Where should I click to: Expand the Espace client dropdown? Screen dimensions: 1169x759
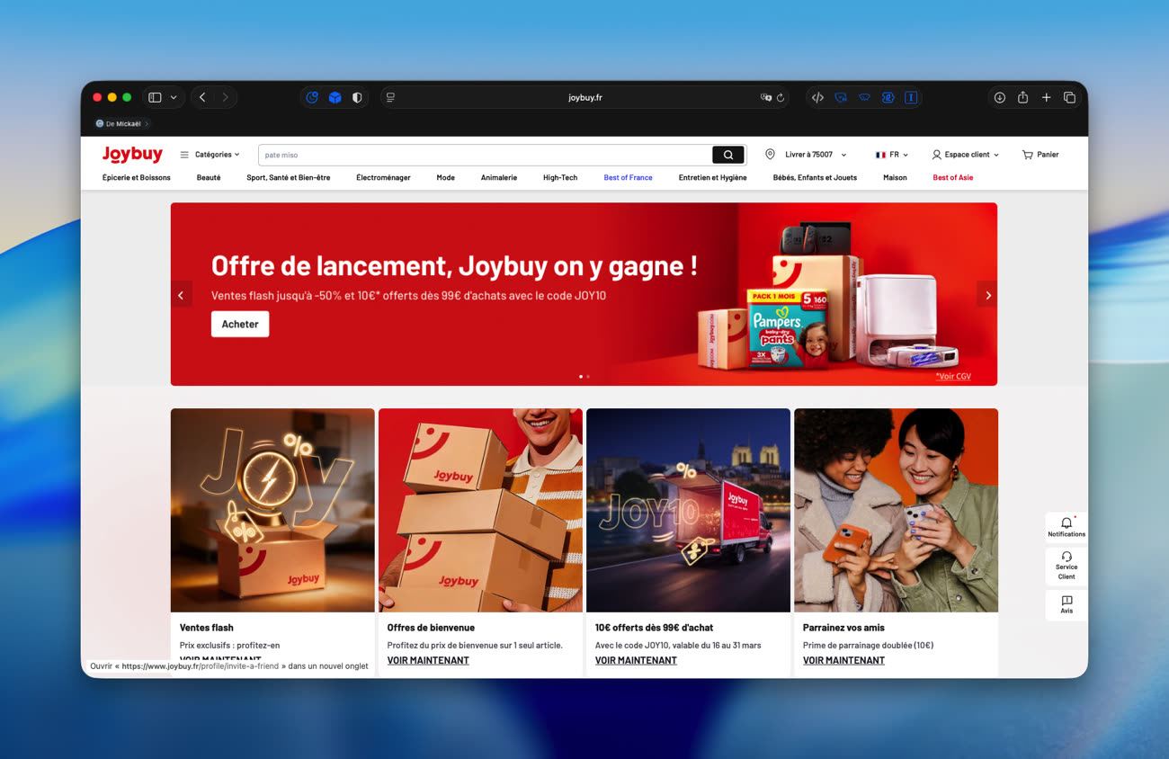(966, 155)
